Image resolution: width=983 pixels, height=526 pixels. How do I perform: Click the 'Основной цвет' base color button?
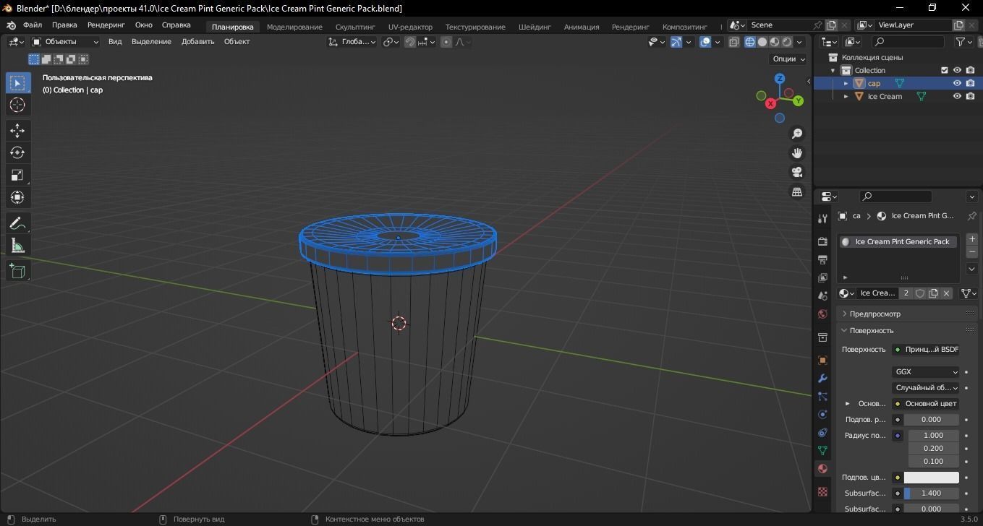[x=926, y=404]
